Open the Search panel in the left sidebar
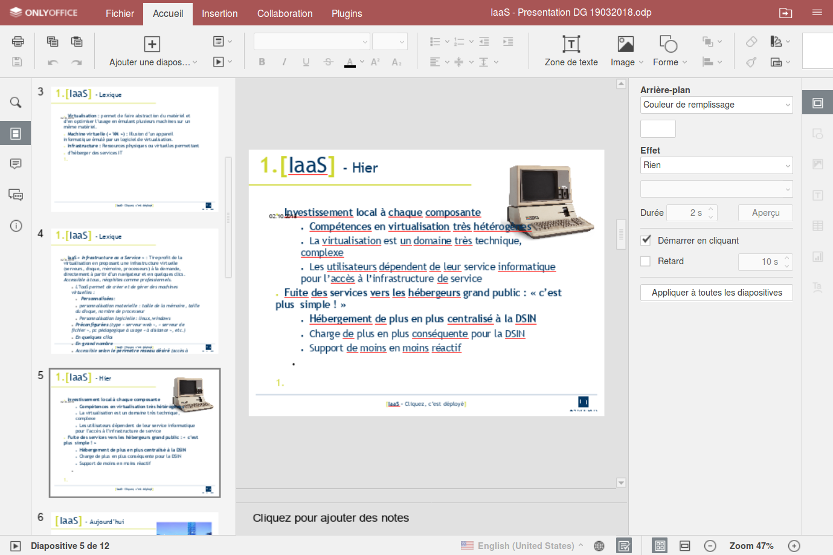The image size is (833, 555). pyautogui.click(x=15, y=102)
